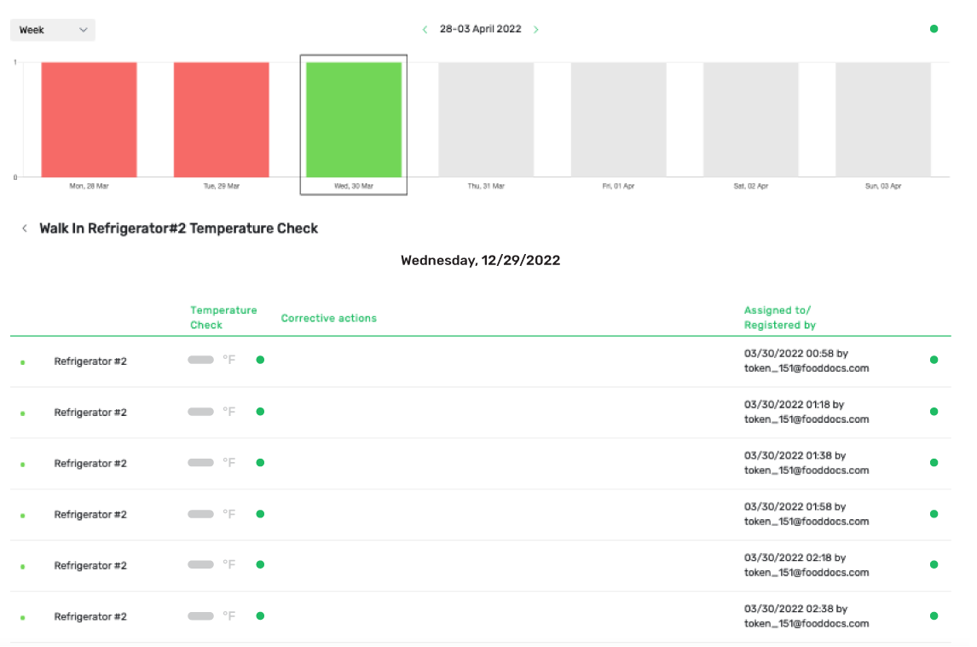Click the Walk In Refrigerator#2 Temperature Check title
This screenshot has height=647, width=977.
178,228
